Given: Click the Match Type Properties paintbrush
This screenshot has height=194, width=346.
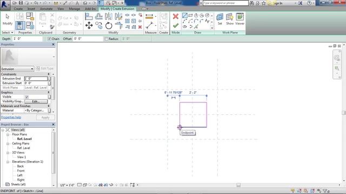Looking at the screenshot, I should click(x=52, y=27).
